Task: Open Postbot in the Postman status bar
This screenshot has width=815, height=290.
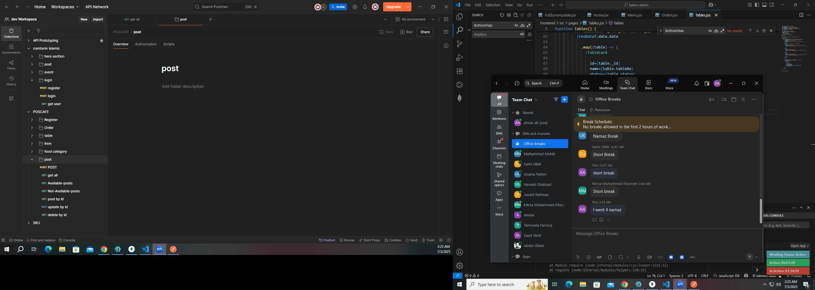Action: 327,240
